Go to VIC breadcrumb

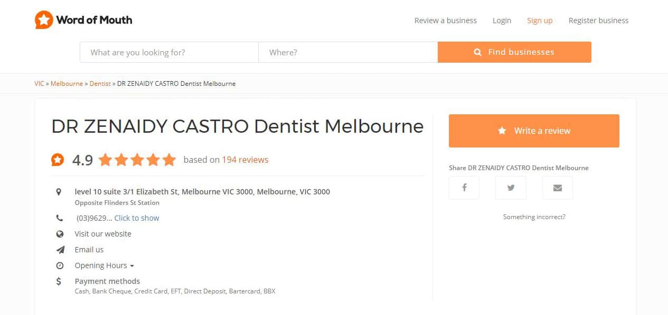tap(39, 84)
